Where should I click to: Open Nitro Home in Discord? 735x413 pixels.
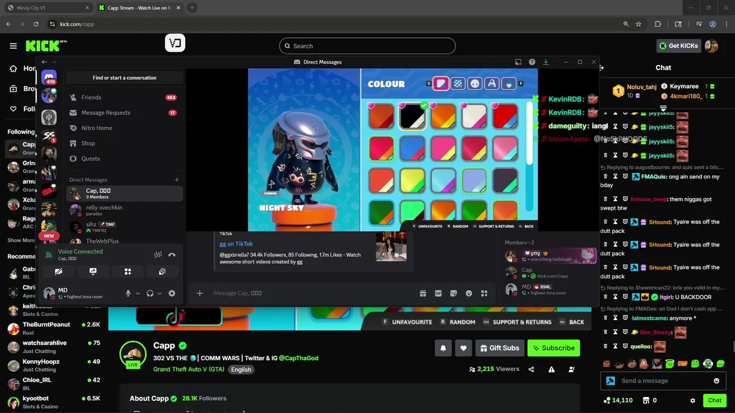click(123, 128)
